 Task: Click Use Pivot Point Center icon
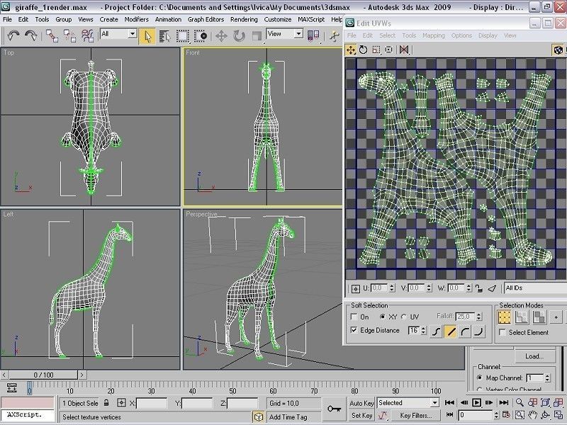point(313,35)
